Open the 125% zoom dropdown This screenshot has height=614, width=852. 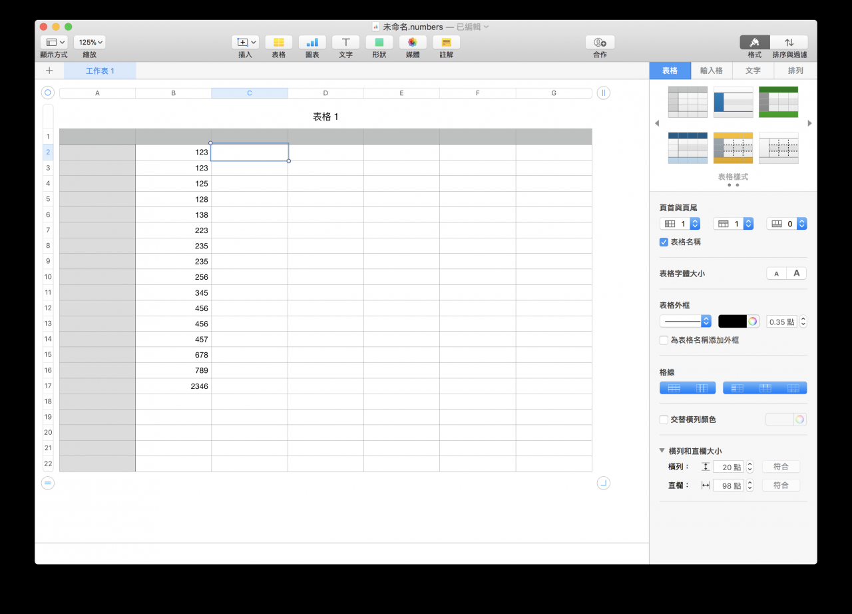coord(89,42)
